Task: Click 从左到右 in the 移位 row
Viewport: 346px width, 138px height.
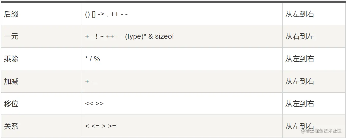Action: pos(300,104)
